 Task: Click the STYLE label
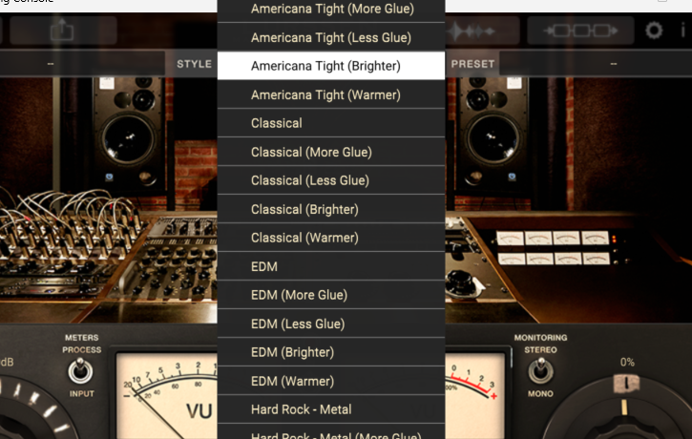pos(194,64)
